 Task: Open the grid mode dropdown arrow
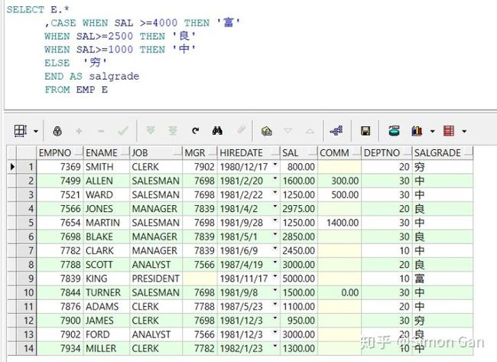tap(36, 131)
